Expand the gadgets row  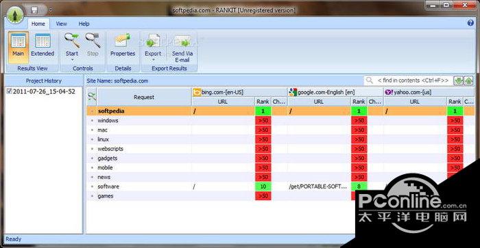click(92, 159)
